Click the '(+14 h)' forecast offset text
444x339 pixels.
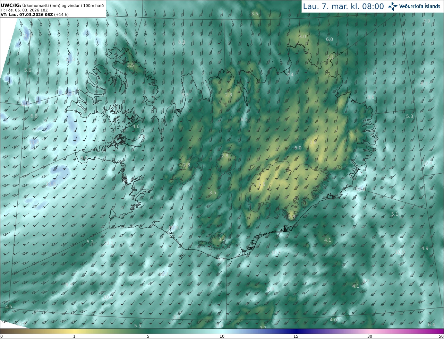[61, 15]
